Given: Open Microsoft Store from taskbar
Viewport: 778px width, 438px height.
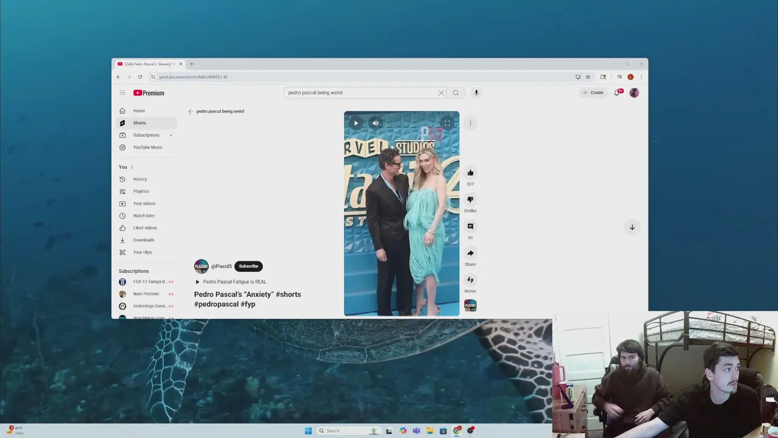Looking at the screenshot, I should point(443,431).
